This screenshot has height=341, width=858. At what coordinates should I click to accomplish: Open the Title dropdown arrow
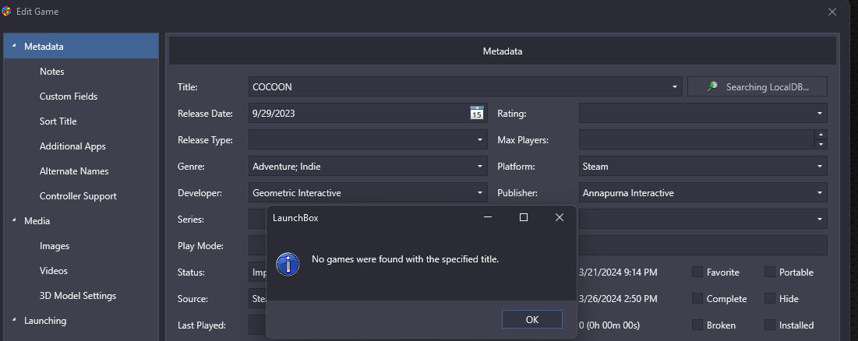tap(674, 86)
